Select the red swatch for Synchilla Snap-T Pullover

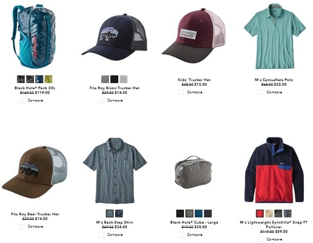click(260, 213)
